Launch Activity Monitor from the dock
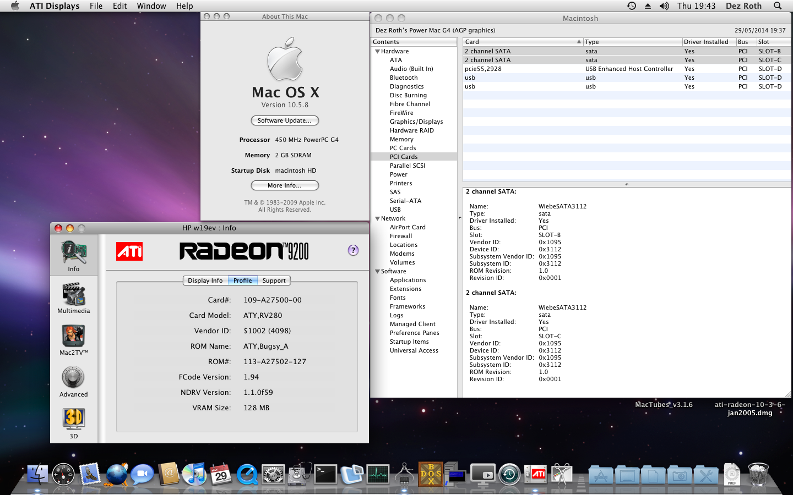The height and width of the screenshot is (495, 793). [x=378, y=474]
